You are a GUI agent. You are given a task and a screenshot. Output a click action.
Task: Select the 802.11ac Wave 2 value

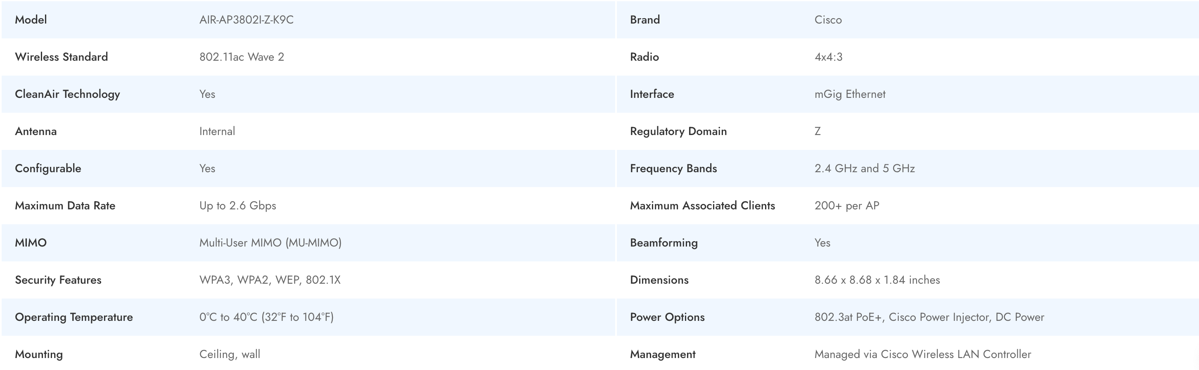pyautogui.click(x=242, y=57)
